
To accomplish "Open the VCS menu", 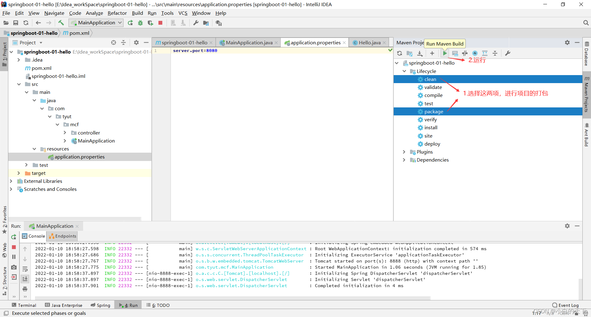I will tap(183, 13).
